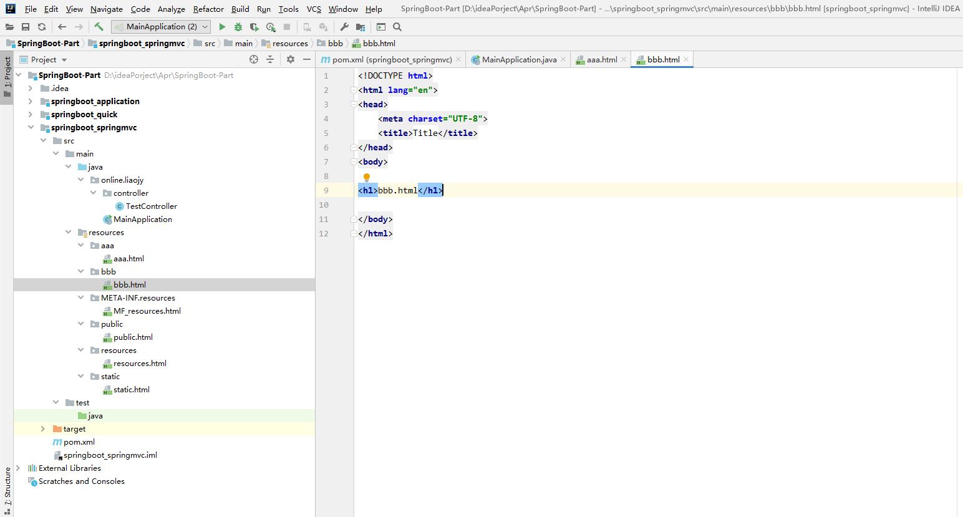Open the Navigate menu

tap(107, 9)
